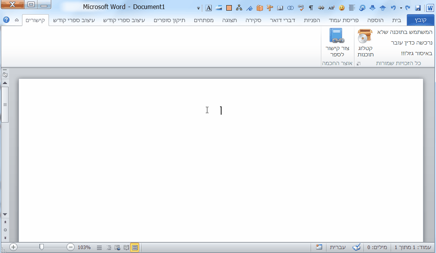Click the double gray arrows icon
The width and height of the screenshot is (436, 253).
coord(321,8)
